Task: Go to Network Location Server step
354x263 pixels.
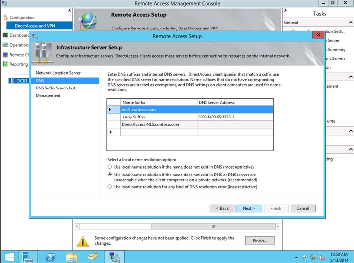Action: (x=58, y=73)
